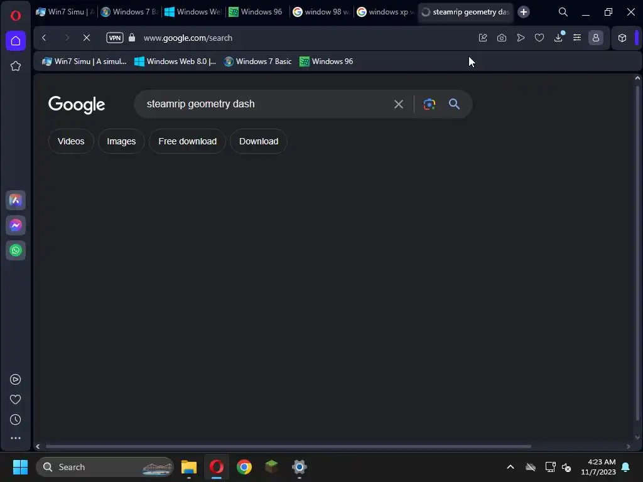Screen dimensions: 643x482
Task: Add page to bookmarks heart icon
Action: coord(539,38)
